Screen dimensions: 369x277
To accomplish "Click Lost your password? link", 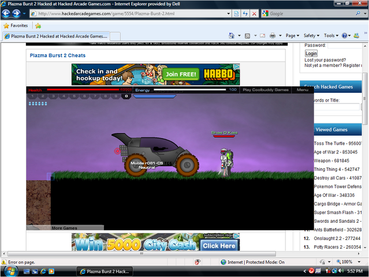I will (x=325, y=60).
